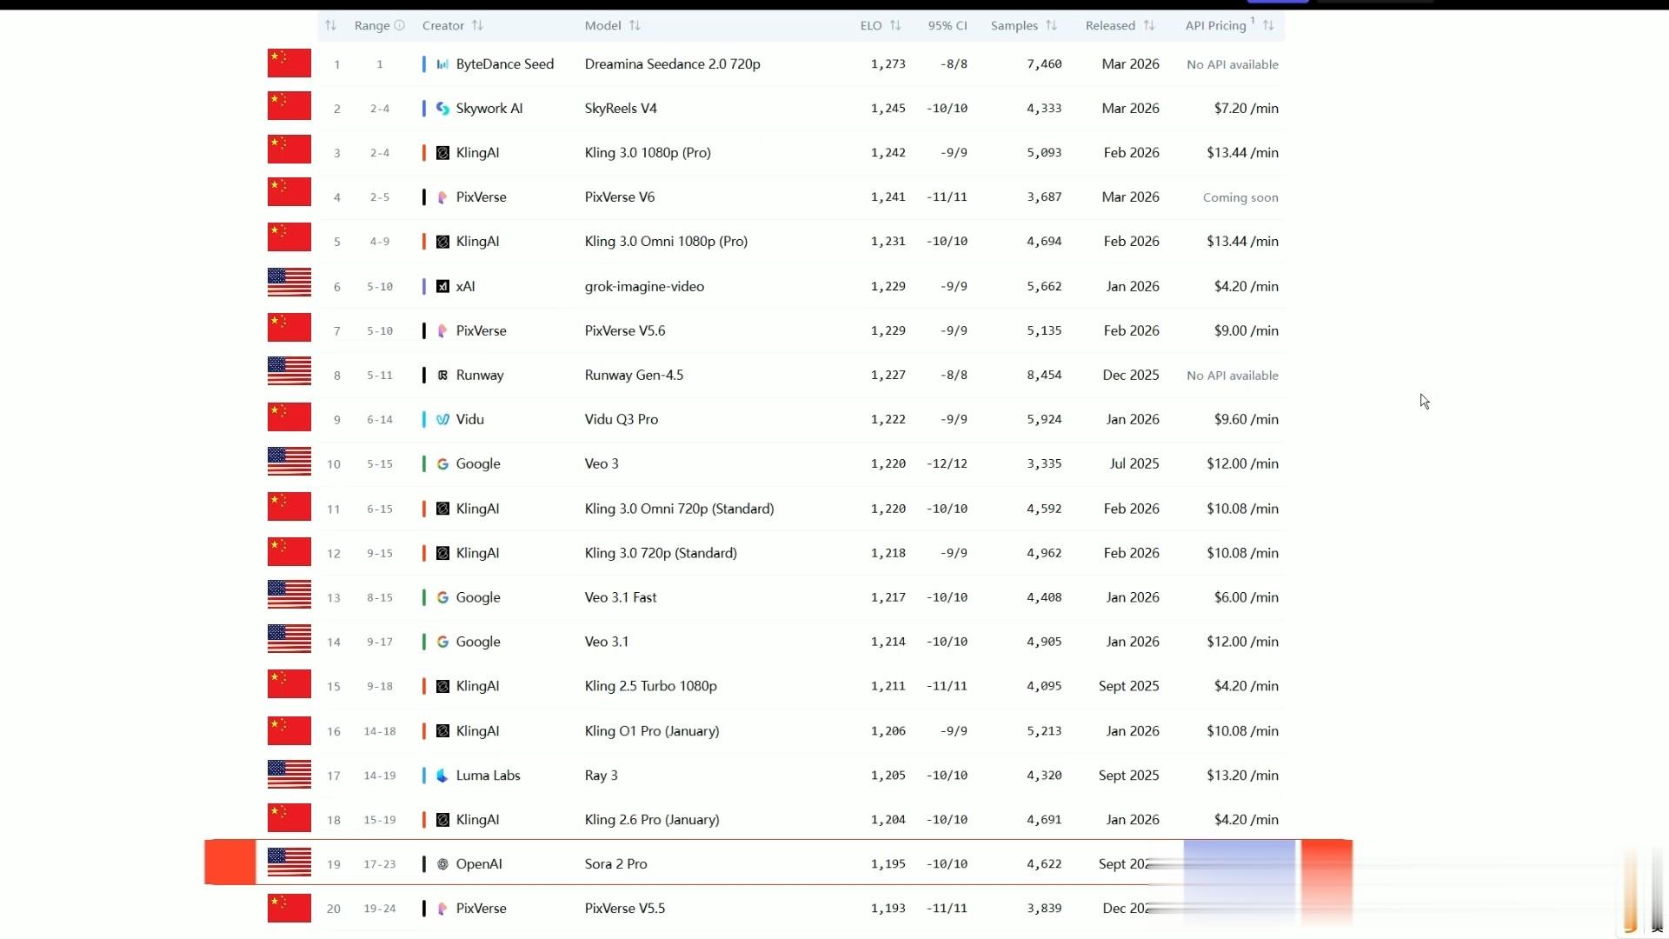This screenshot has height=939, width=1669.
Task: Click the Vidu logo icon
Action: point(442,420)
